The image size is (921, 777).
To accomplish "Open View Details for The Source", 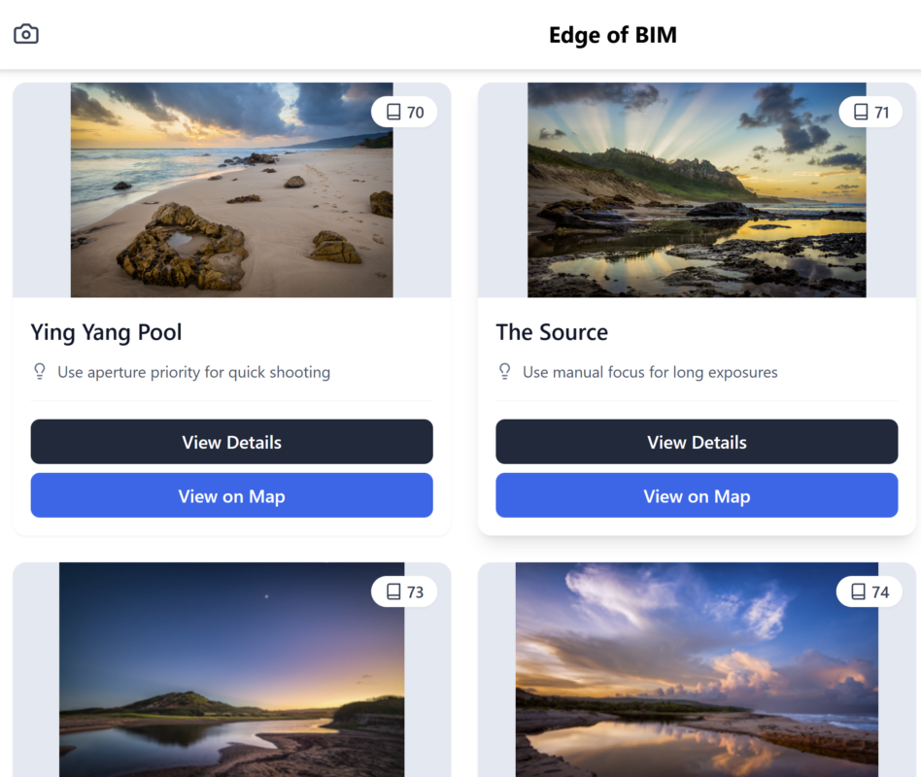I will 697,442.
